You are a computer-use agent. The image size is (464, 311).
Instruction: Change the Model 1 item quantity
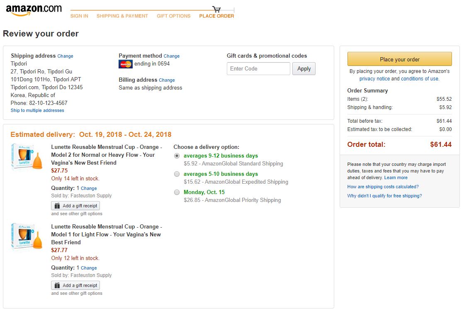pyautogui.click(x=89, y=268)
